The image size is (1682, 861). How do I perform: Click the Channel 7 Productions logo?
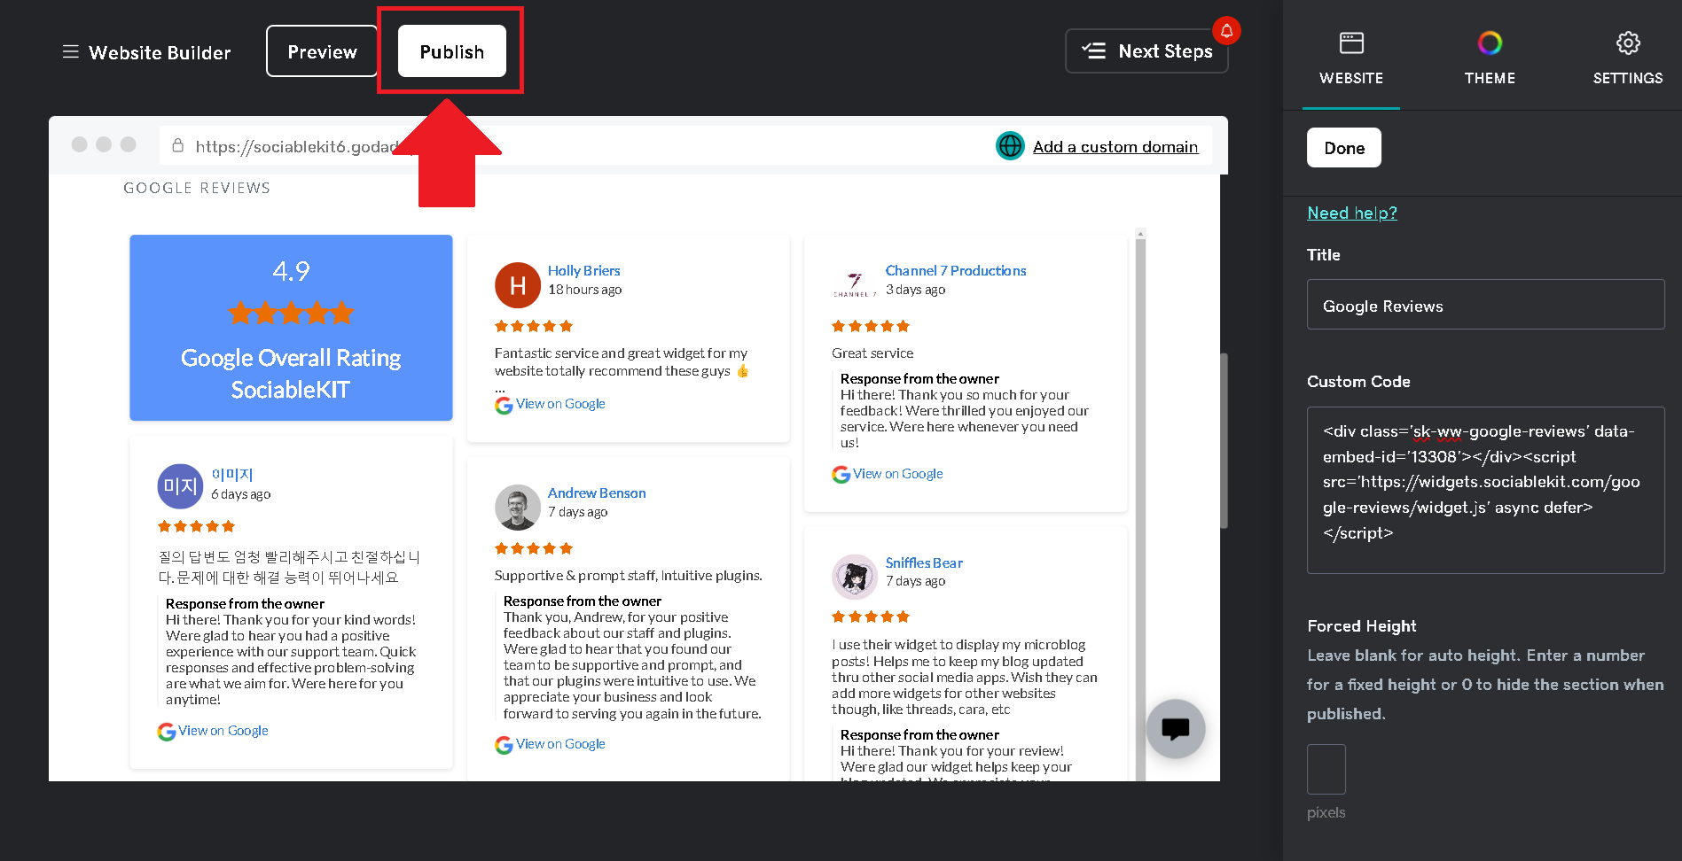855,284
